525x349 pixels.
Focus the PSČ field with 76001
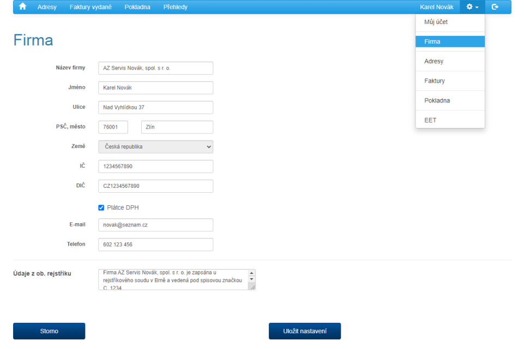(x=113, y=127)
